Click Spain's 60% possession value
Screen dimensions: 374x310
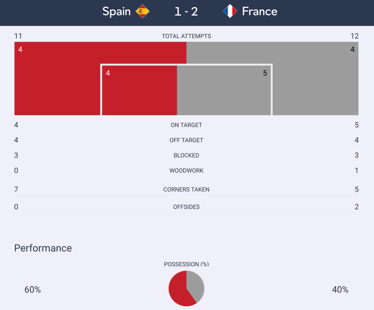click(x=33, y=289)
